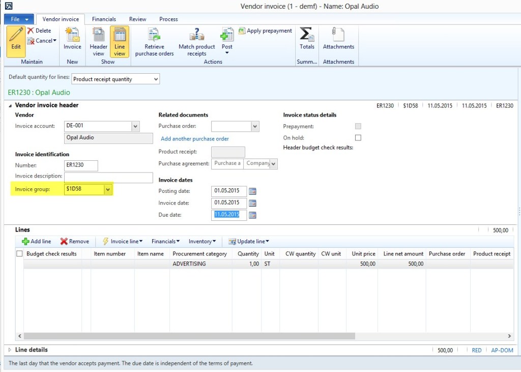Click Apply prepayment

point(265,31)
